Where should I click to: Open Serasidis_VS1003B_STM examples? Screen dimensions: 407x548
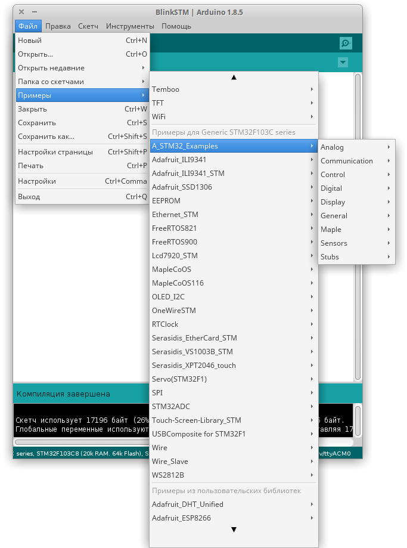coord(234,351)
